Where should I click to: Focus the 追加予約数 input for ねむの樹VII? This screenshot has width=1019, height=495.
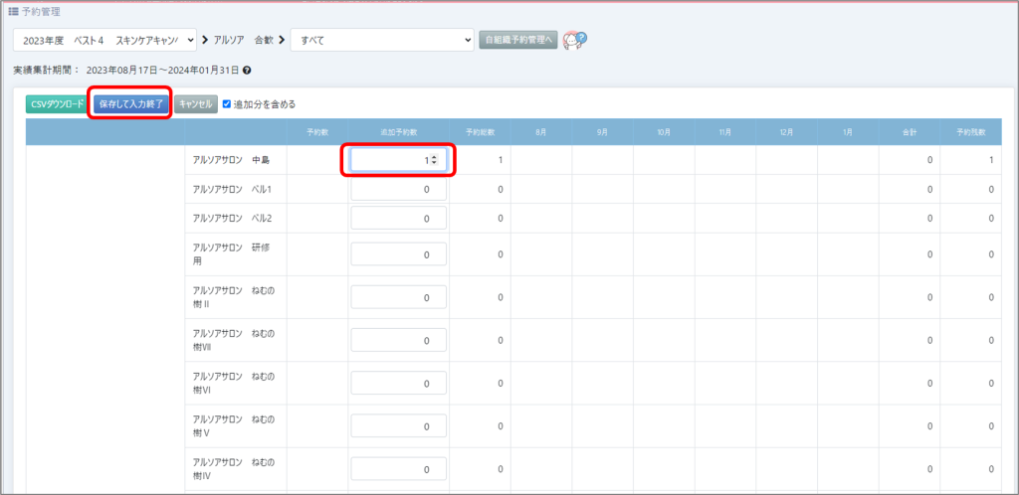point(398,340)
